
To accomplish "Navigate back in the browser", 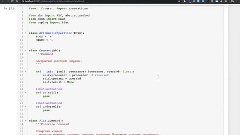I will coord(3,1).
